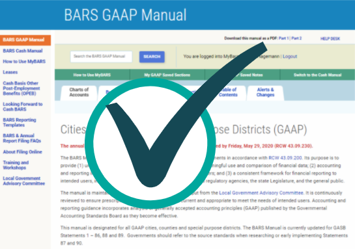Select the Alerts & Changes tab

click(x=265, y=92)
